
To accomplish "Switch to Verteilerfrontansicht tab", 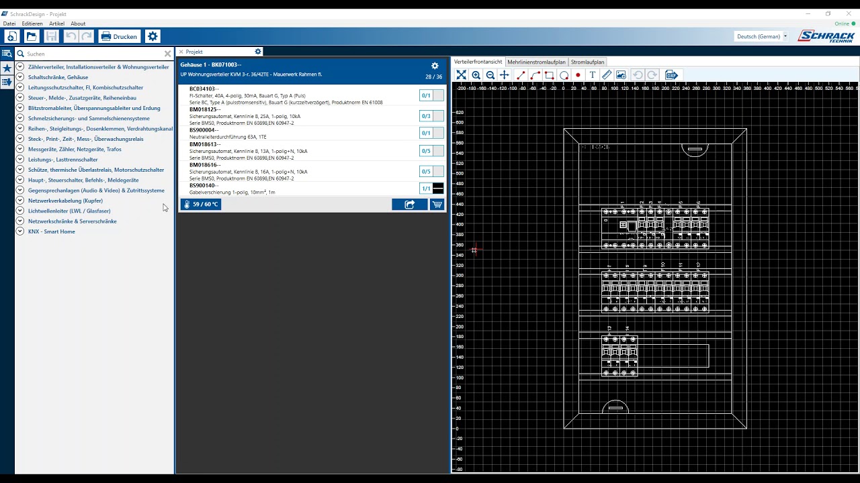I will [478, 62].
